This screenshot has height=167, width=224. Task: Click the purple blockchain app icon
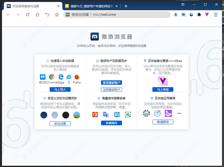coord(168,113)
